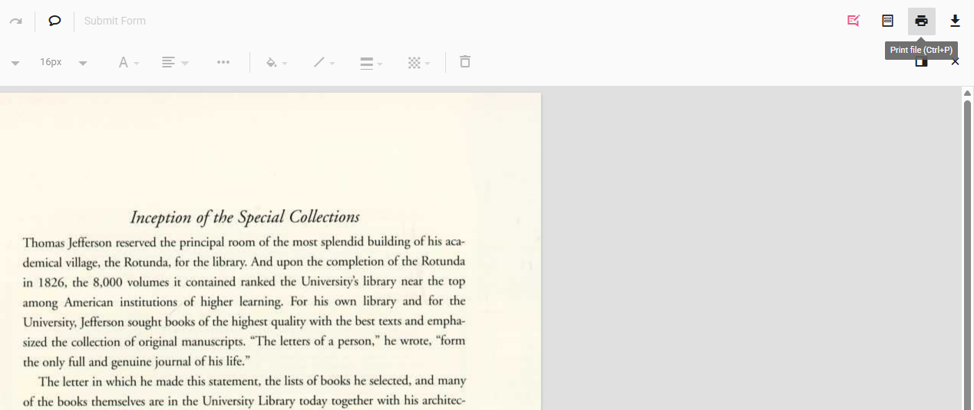974x410 pixels.
Task: Open the opacity checkerboard dropdown
Action: tap(418, 62)
